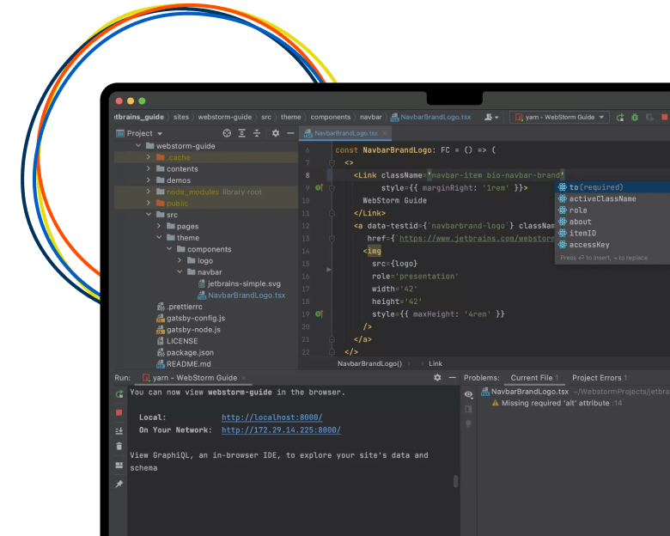
Task: Click the gutter override marker on line 19
Action: pyautogui.click(x=320, y=314)
